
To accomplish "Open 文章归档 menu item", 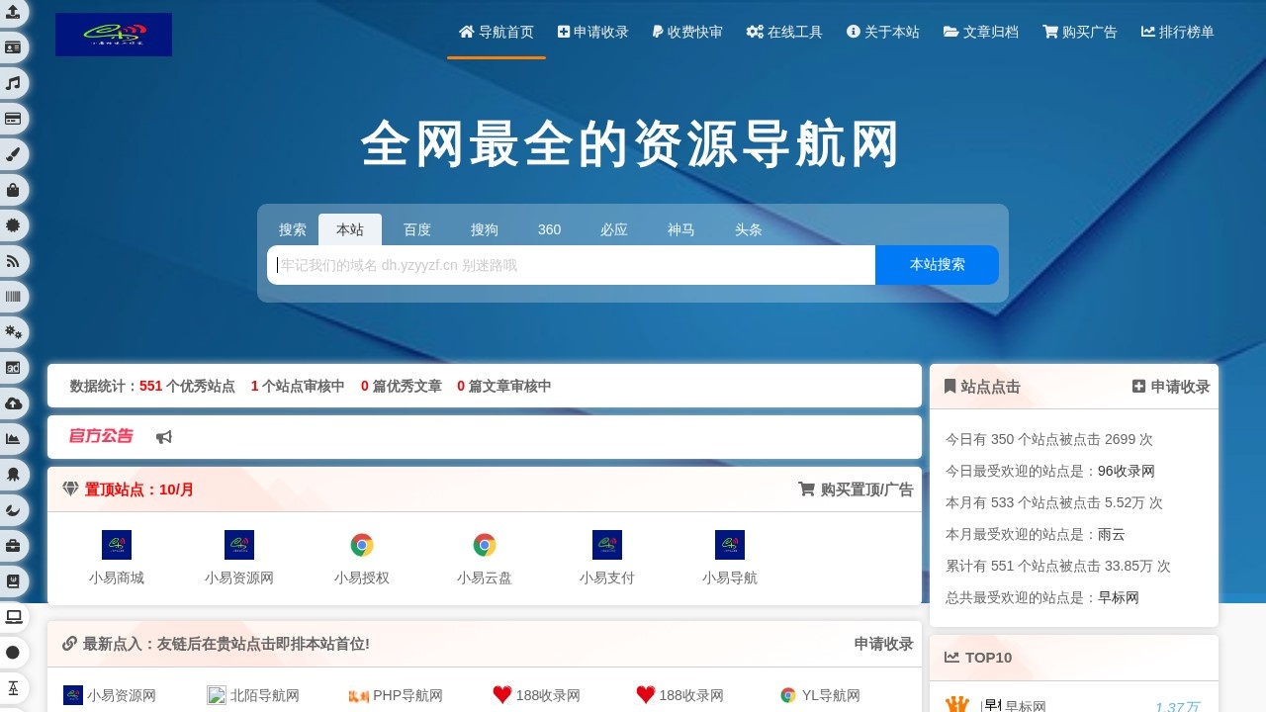I will click(981, 32).
